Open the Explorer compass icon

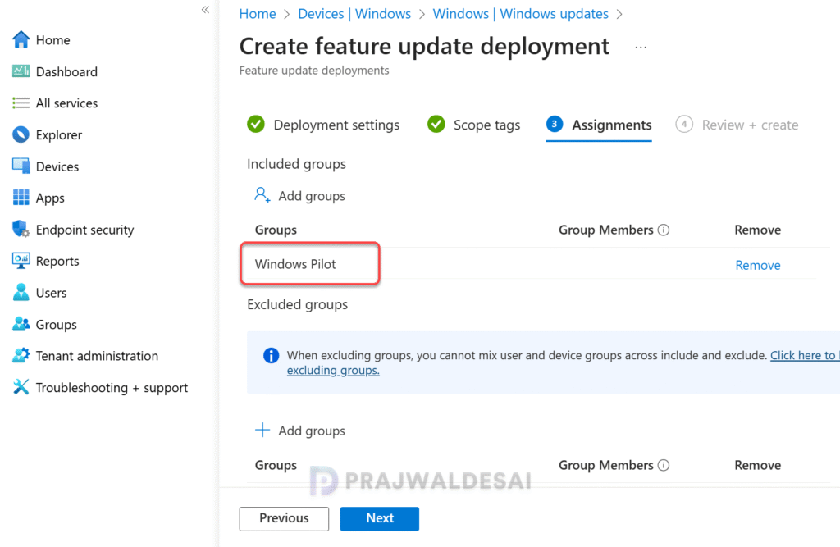(21, 134)
